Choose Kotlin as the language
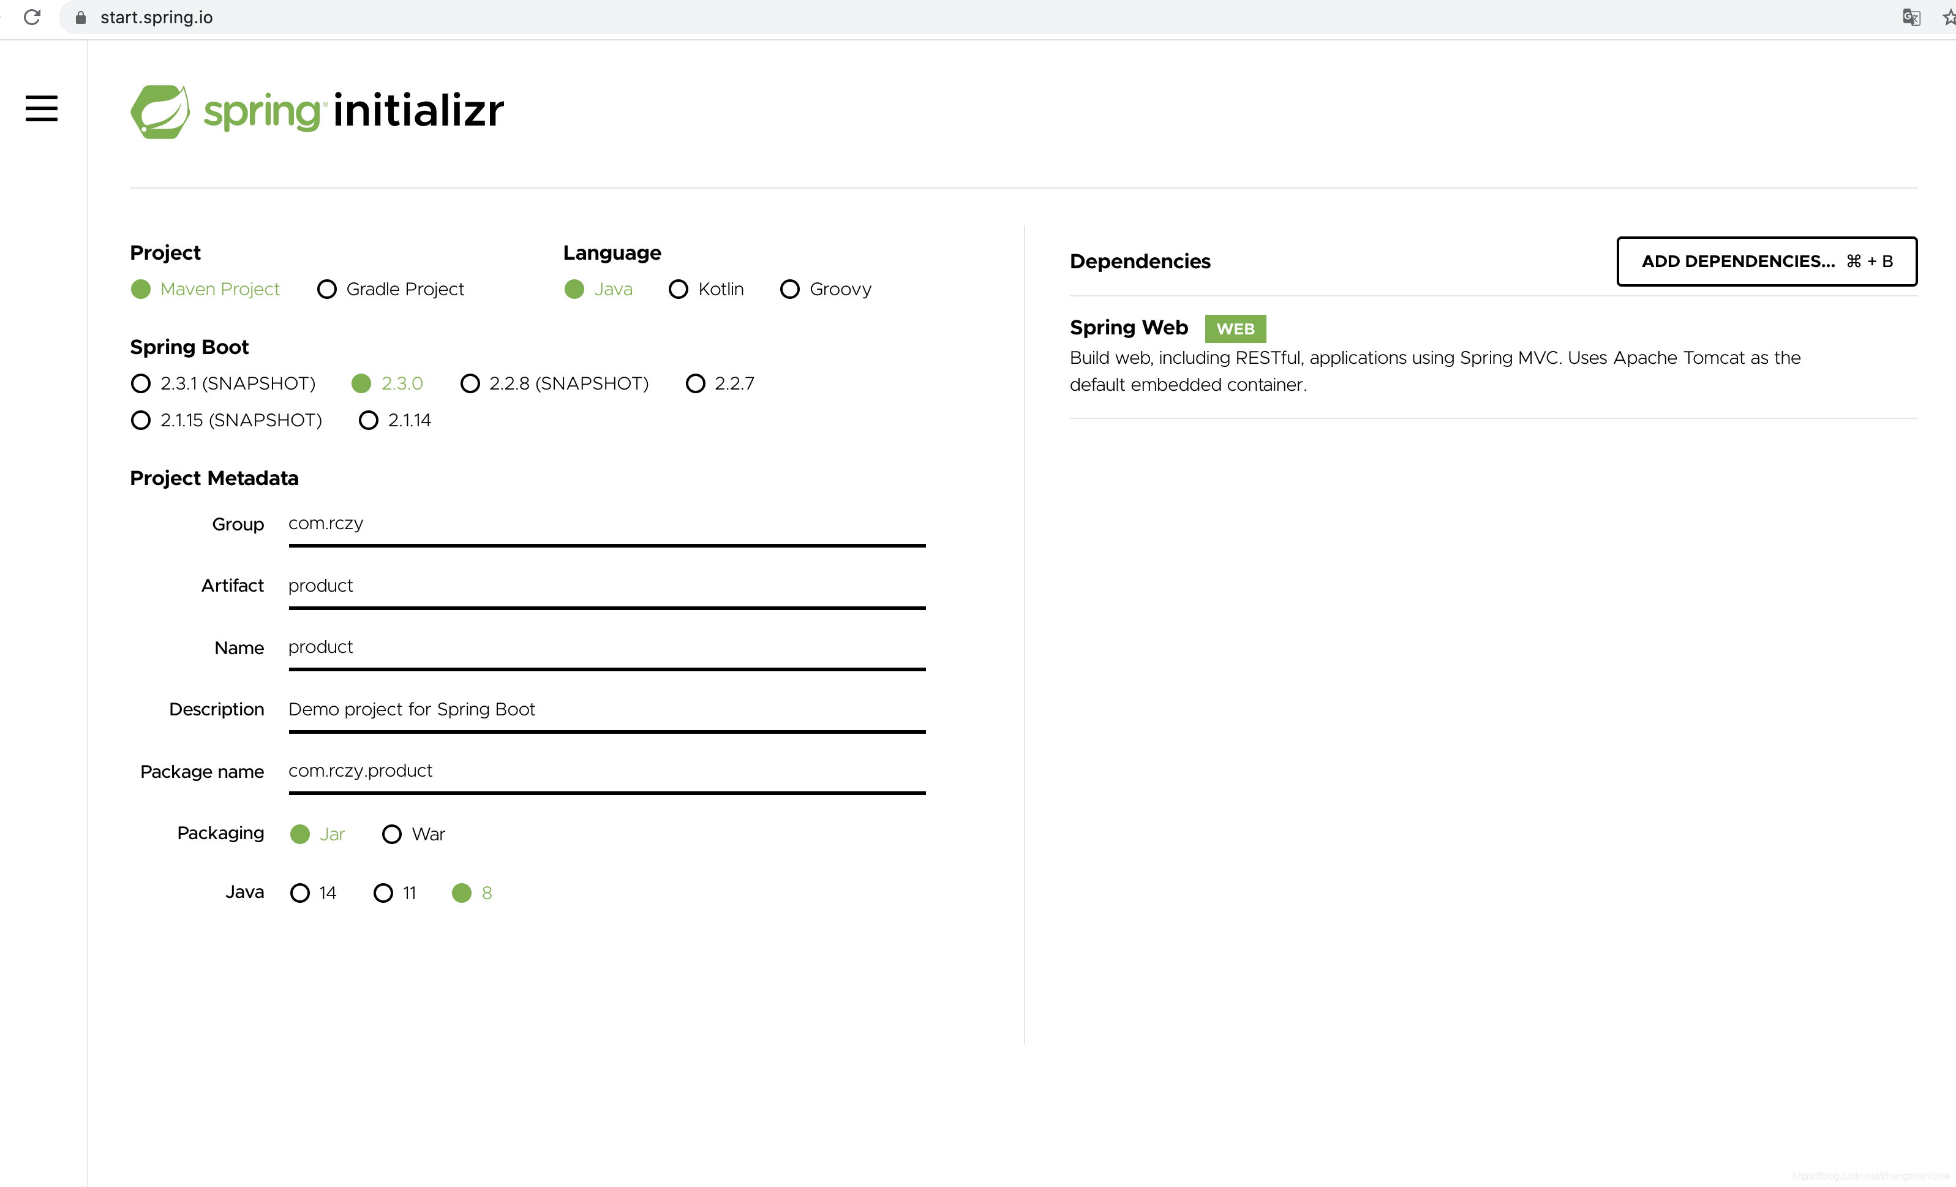 707,289
